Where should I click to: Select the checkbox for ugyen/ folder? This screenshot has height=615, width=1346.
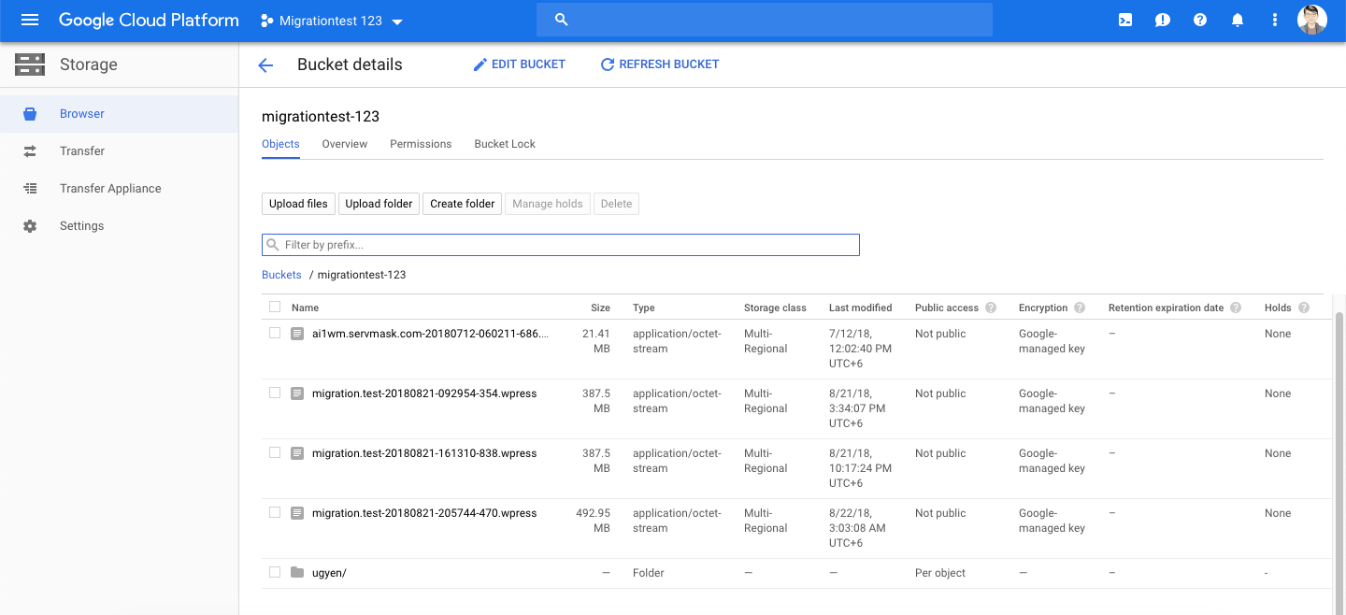[275, 572]
